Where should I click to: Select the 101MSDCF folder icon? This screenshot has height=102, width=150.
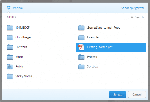pos(10,28)
